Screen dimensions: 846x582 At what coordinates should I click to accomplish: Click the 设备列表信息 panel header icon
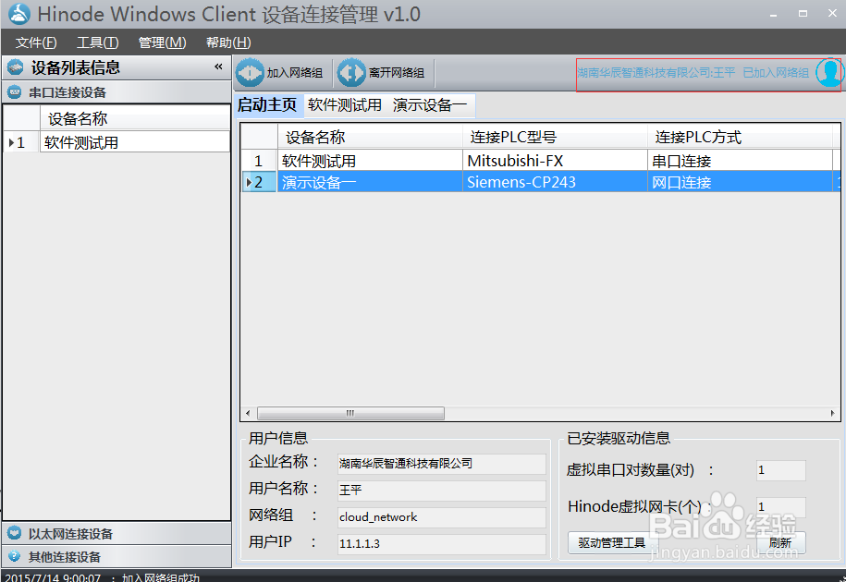click(16, 67)
